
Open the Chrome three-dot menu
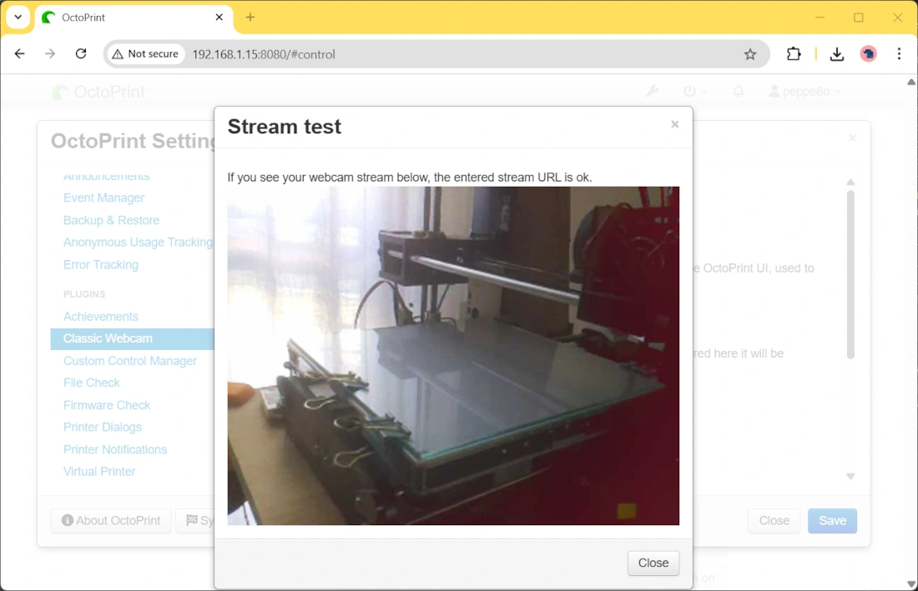(899, 54)
